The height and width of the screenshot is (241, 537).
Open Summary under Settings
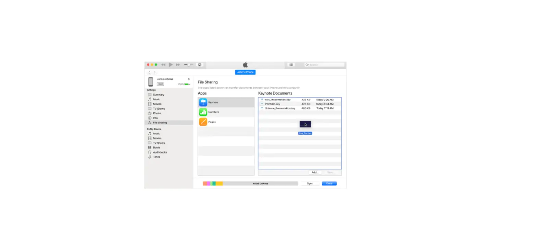pos(159,95)
